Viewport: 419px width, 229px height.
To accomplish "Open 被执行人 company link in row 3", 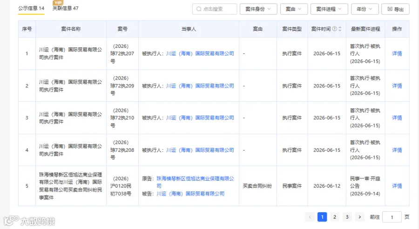I will 200,118.
